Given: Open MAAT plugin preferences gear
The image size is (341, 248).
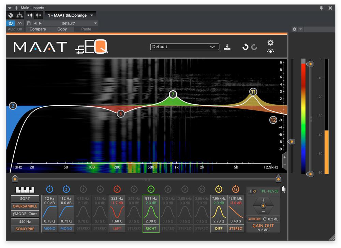Looking at the screenshot, I should (x=270, y=42).
